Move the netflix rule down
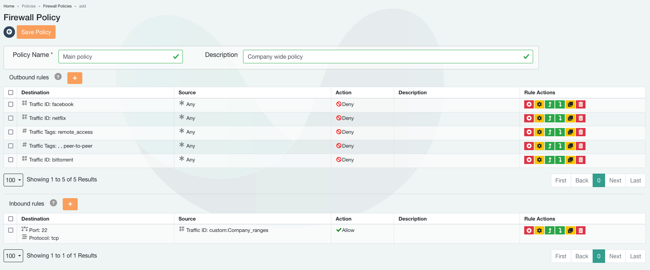 (560, 118)
